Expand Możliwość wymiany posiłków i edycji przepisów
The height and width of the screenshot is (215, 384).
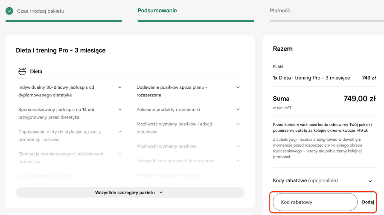tap(238, 124)
